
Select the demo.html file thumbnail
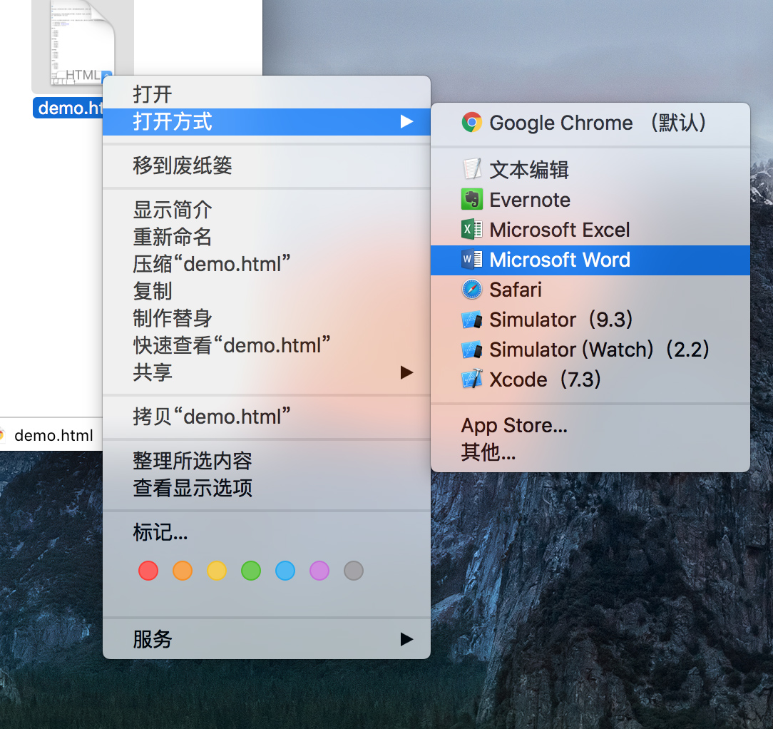coord(82,44)
